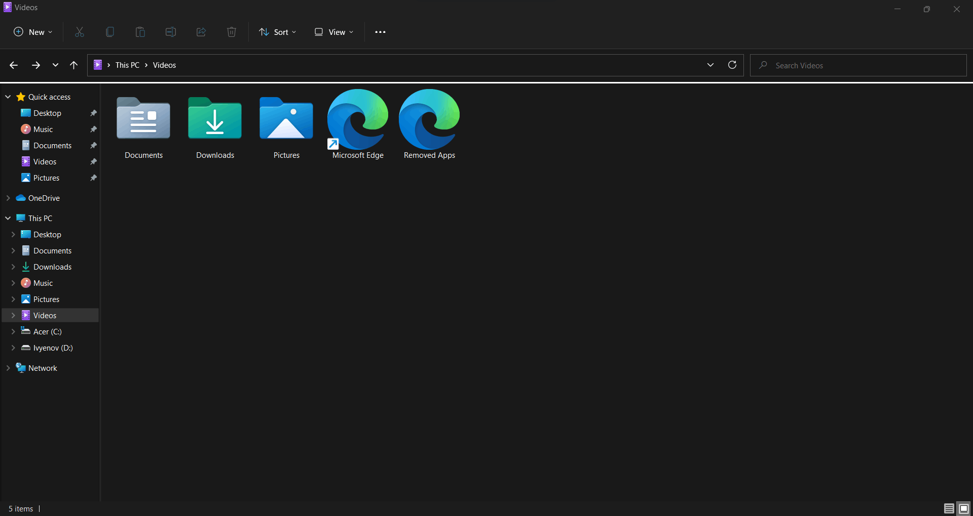
Task: Open the View dropdown menu
Action: point(334,32)
